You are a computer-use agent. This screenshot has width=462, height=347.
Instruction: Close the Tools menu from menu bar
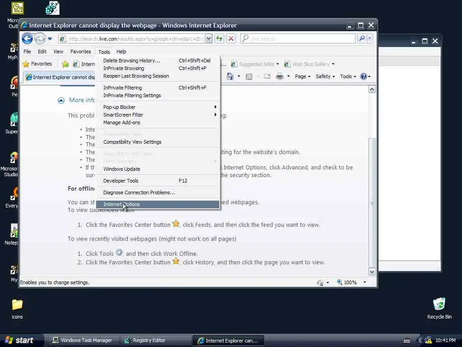click(x=104, y=52)
